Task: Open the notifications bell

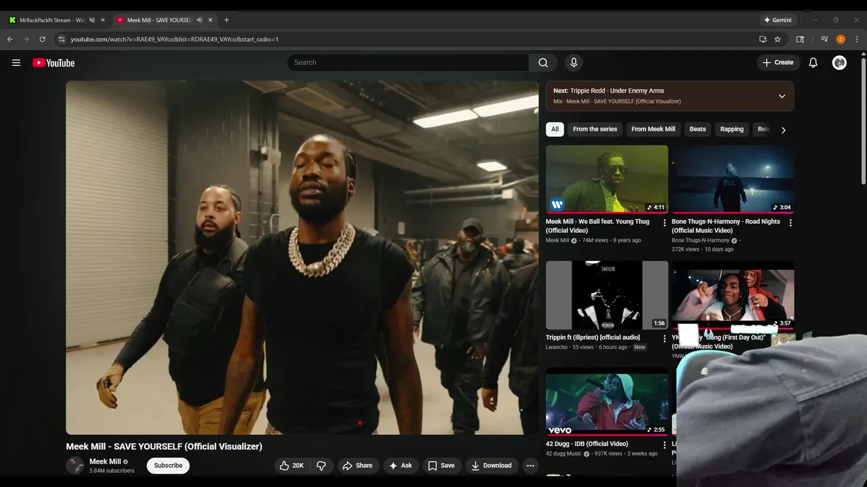Action: [813, 62]
